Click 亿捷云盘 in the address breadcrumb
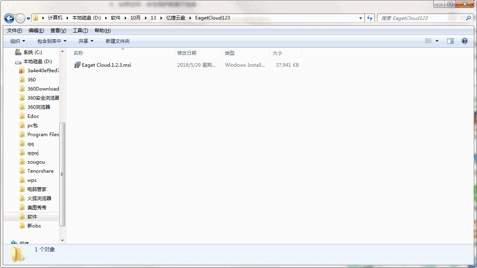 click(176, 18)
